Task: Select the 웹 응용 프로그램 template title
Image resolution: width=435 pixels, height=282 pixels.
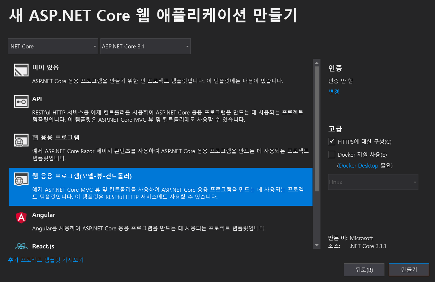Action: coord(56,138)
